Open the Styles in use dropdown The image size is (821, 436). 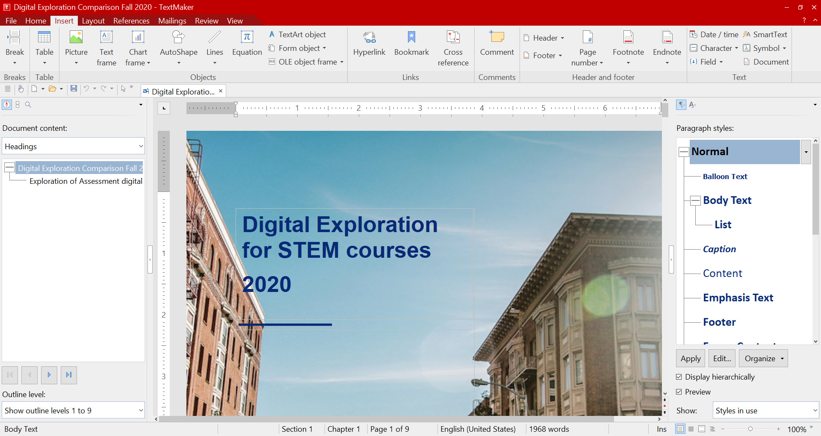coord(765,410)
